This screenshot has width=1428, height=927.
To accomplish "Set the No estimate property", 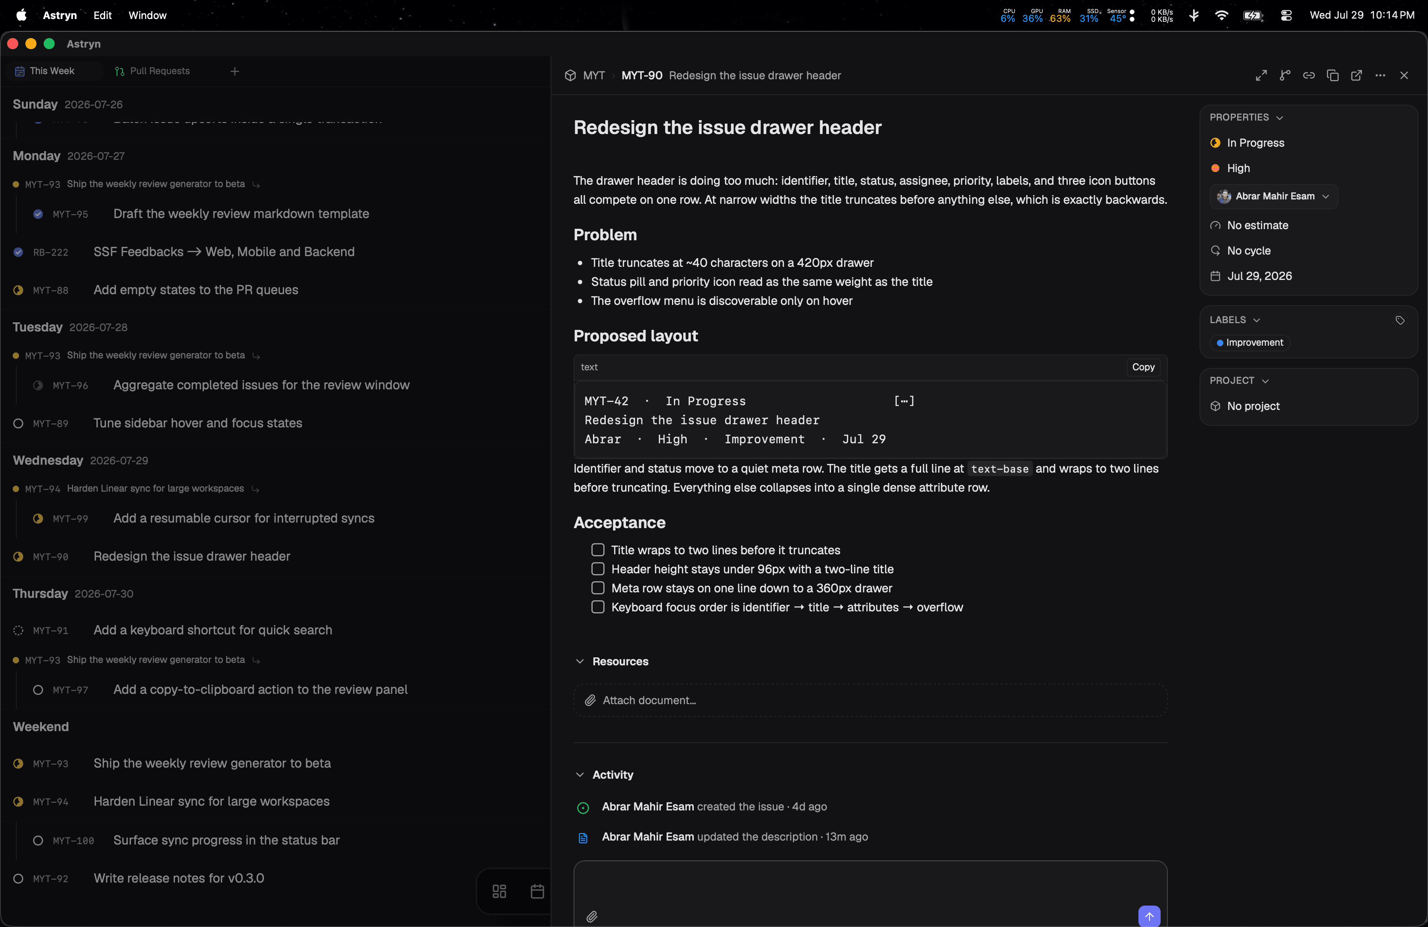I will pyautogui.click(x=1249, y=226).
